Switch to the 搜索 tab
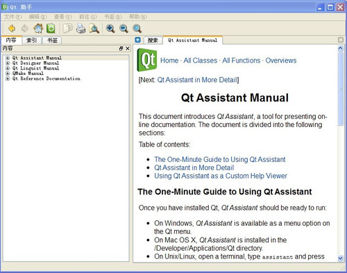 click(153, 40)
